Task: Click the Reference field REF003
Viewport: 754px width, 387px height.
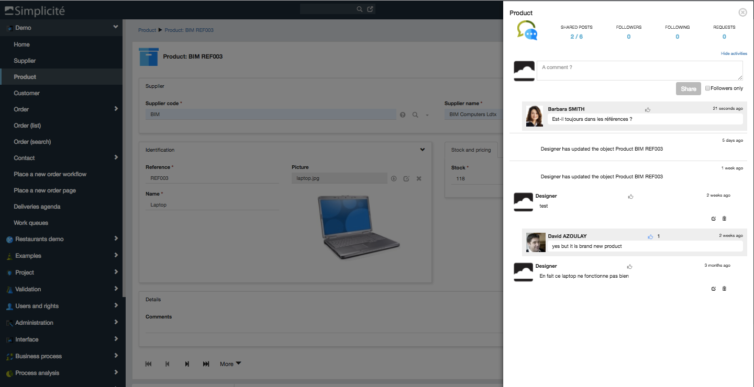Action: tap(212, 178)
